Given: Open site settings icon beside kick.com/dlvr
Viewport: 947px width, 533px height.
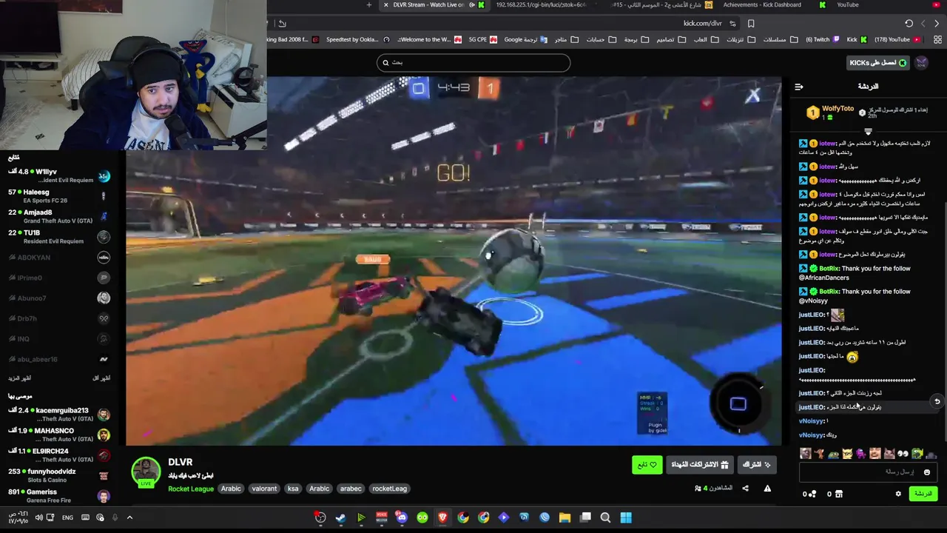Looking at the screenshot, I should pos(732,23).
